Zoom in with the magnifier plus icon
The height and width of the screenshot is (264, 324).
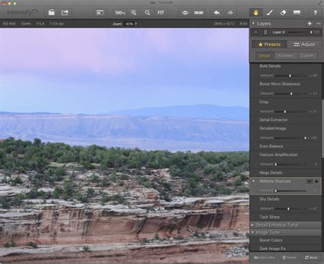pyautogui.click(x=134, y=12)
